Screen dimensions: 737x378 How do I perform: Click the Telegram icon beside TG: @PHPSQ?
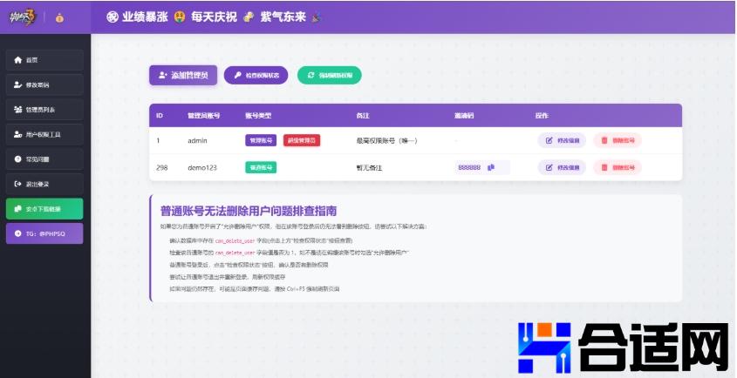[17, 233]
